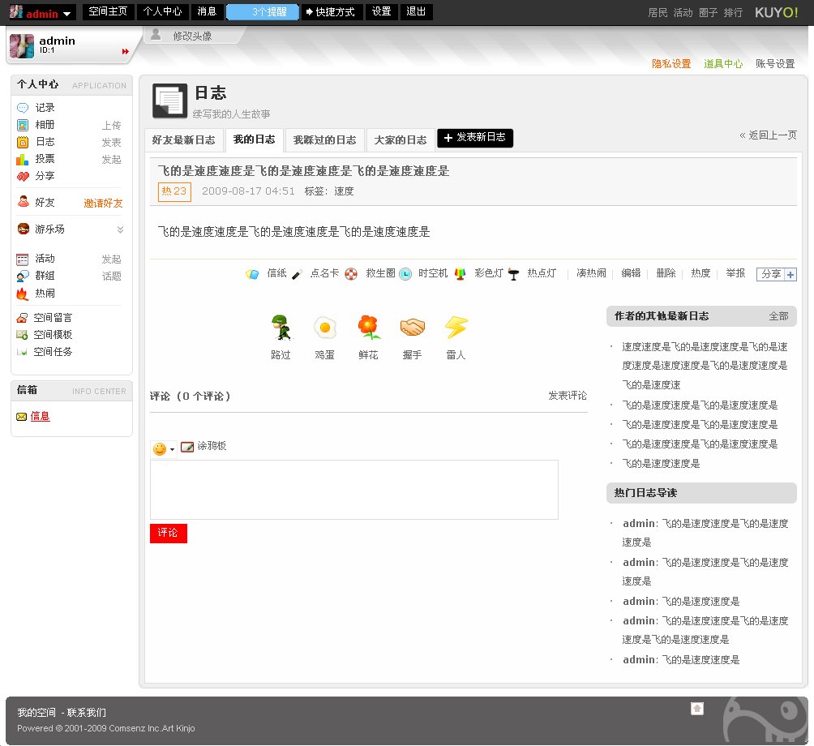The width and height of the screenshot is (814, 746).
Task: Click the 活动 calendar icon
Action: click(x=23, y=259)
